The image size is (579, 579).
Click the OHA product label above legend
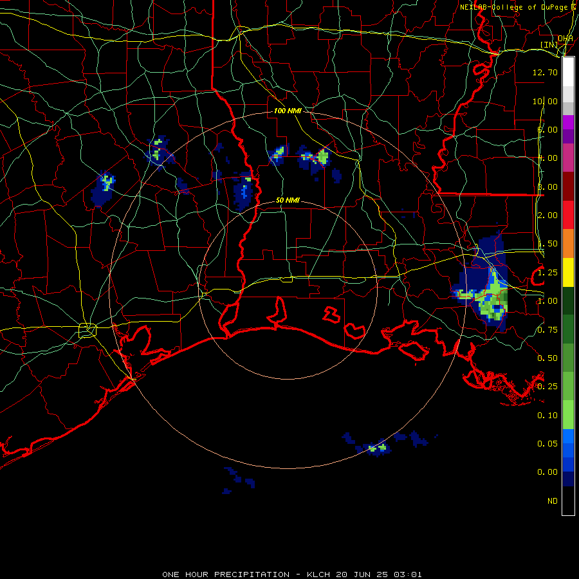[565, 39]
